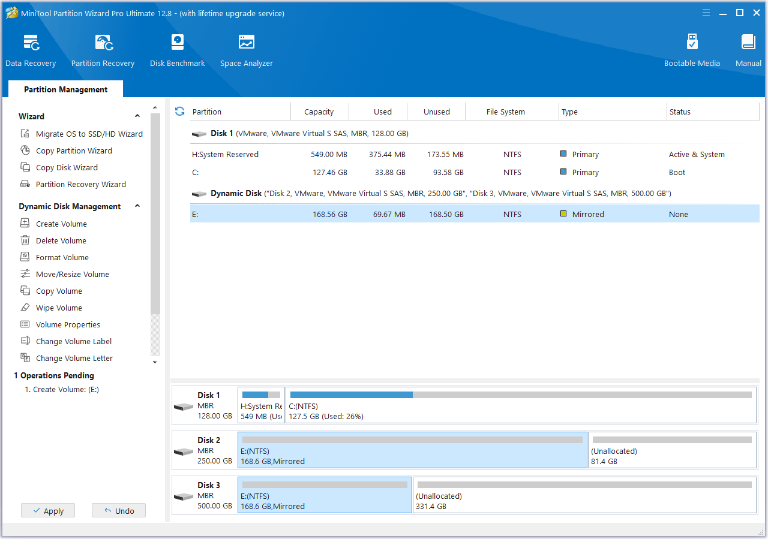768x539 pixels.
Task: Click the sidebar scroll-down arrow
Action: [x=155, y=362]
